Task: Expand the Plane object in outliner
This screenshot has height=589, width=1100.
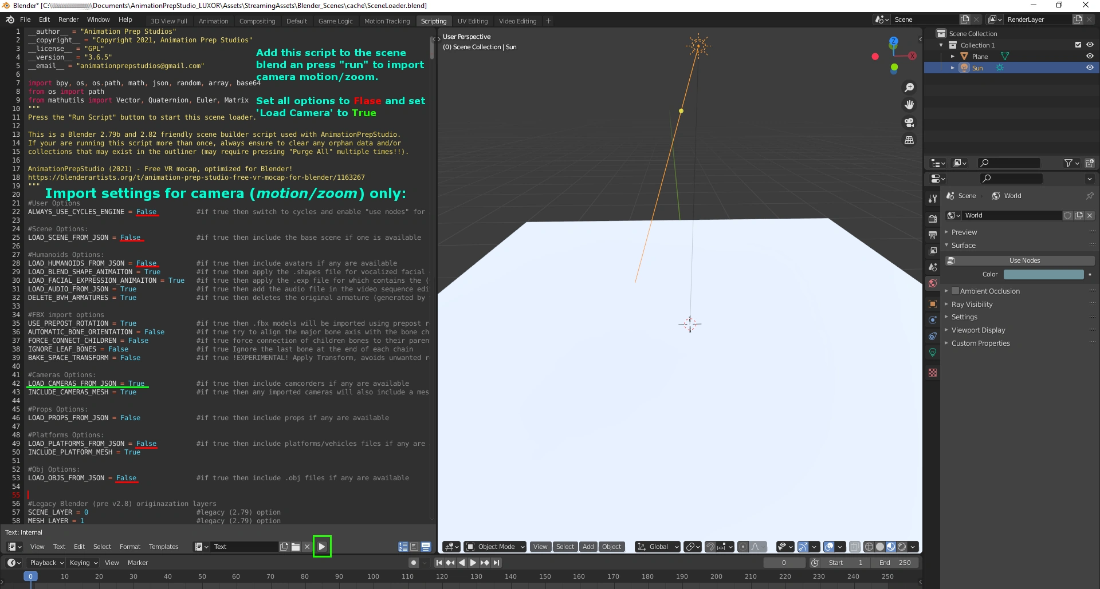Action: pos(953,56)
